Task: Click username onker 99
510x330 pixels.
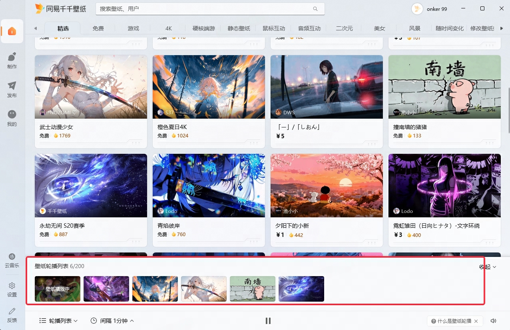Action: [436, 9]
